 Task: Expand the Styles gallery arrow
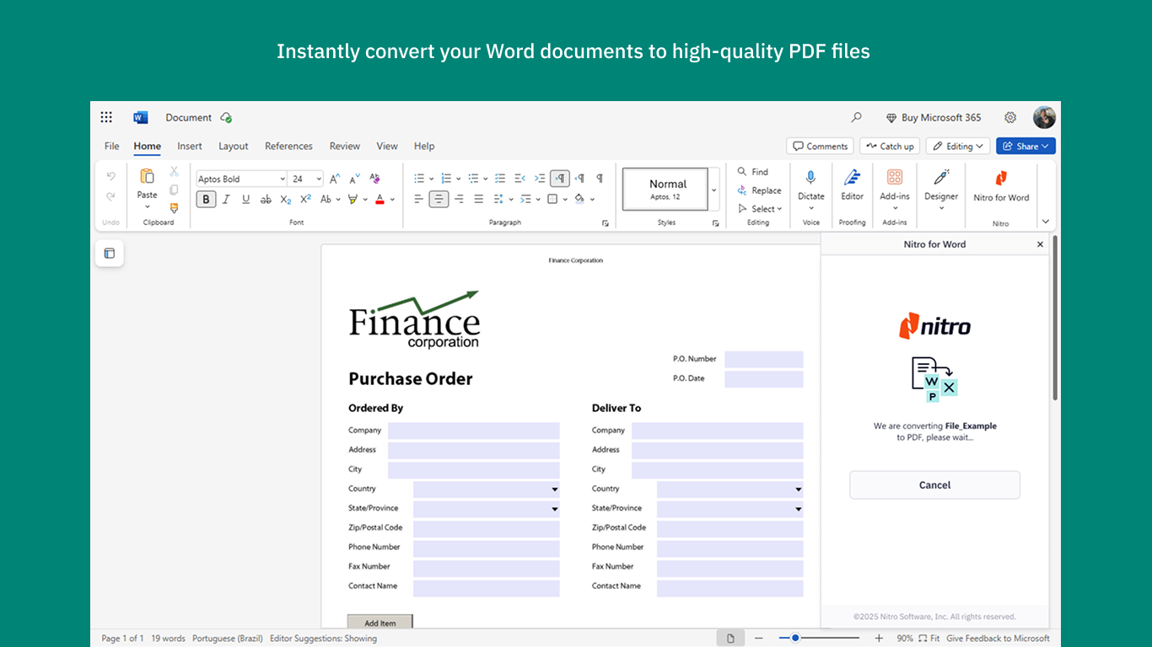[x=713, y=190]
